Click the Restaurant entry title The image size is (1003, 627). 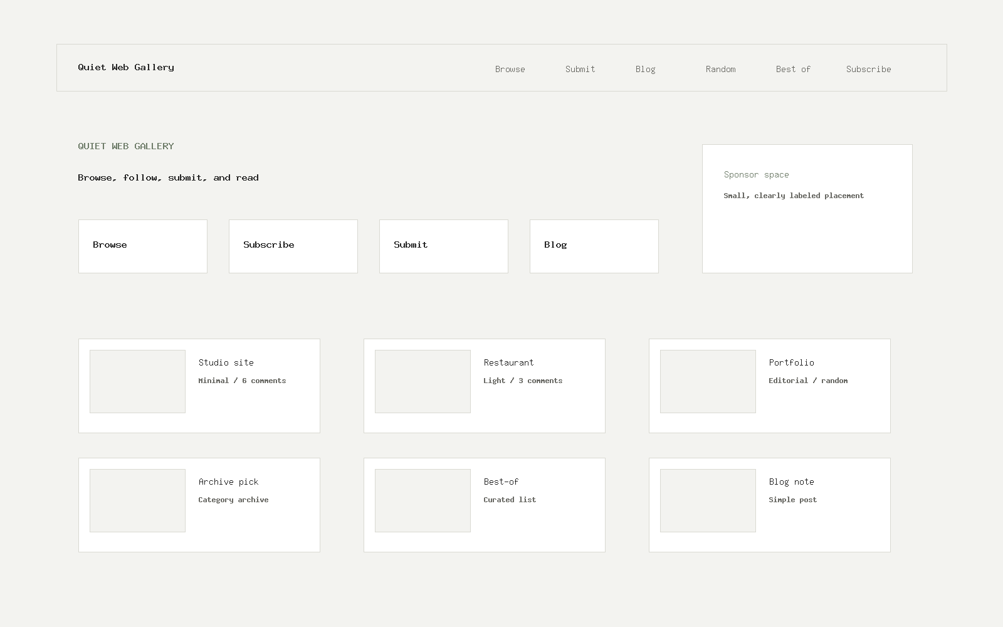[509, 362]
